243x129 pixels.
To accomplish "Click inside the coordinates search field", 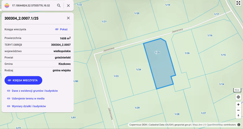I will point(32,5).
